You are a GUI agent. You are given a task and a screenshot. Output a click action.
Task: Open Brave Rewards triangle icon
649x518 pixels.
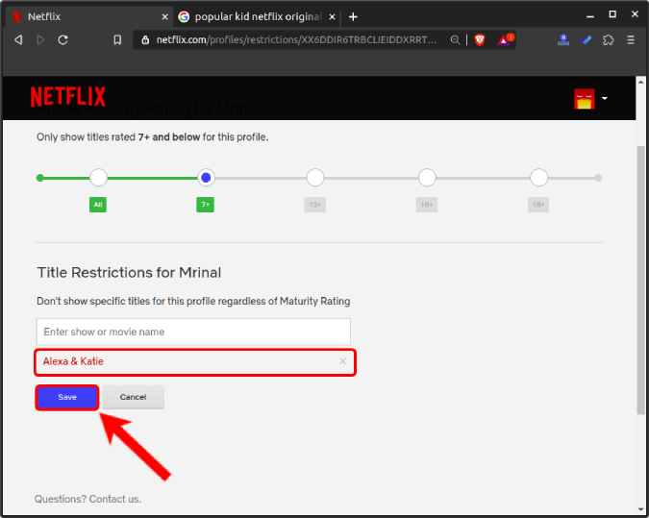(505, 39)
